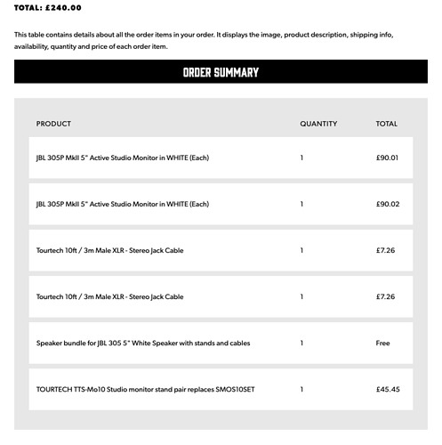Click the TOTAL column header

[387, 124]
